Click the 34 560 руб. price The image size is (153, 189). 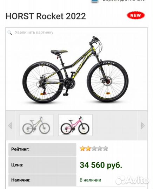coord(101,165)
